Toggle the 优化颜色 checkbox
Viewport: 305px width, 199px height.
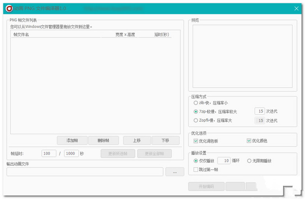257,141
